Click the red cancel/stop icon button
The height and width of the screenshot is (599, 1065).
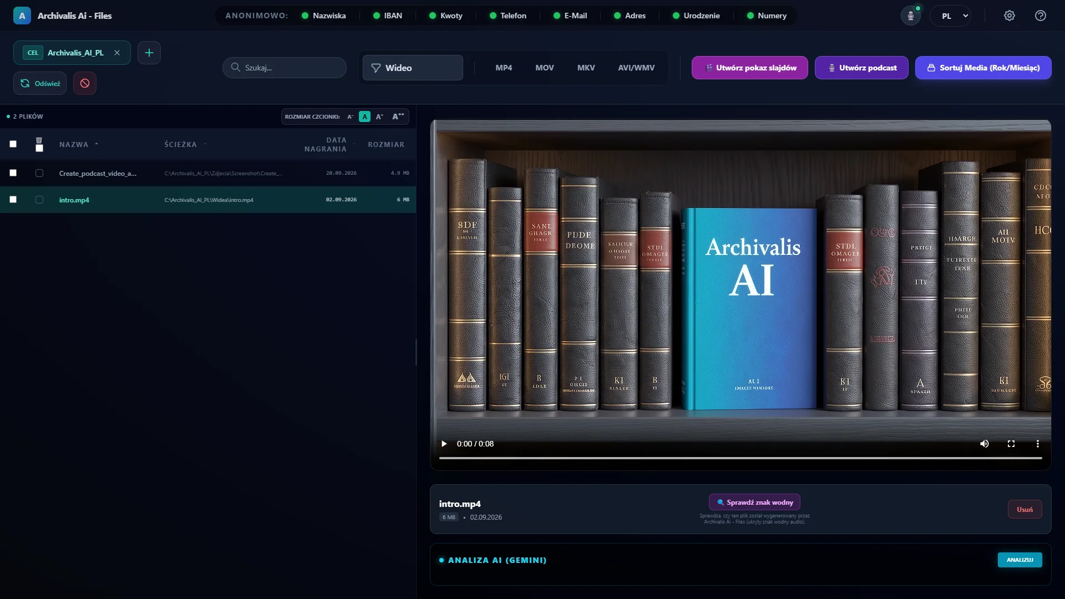(x=85, y=83)
